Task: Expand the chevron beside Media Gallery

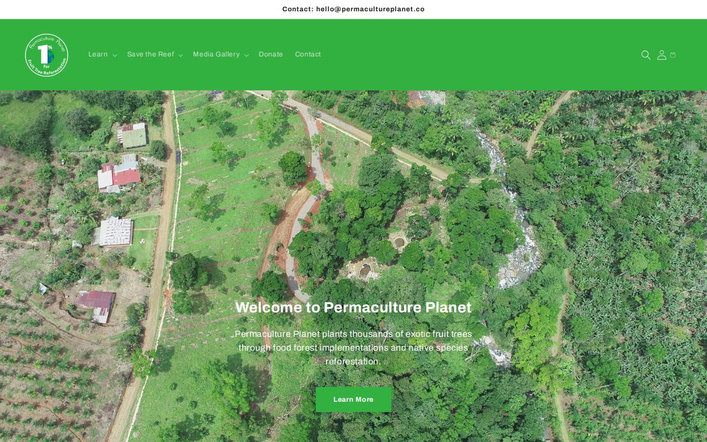Action: tap(246, 55)
